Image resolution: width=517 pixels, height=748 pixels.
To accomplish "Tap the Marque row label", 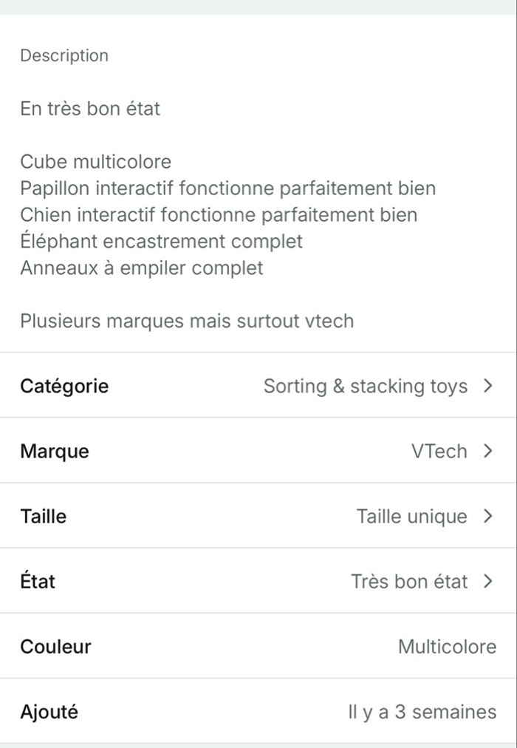I will click(55, 451).
